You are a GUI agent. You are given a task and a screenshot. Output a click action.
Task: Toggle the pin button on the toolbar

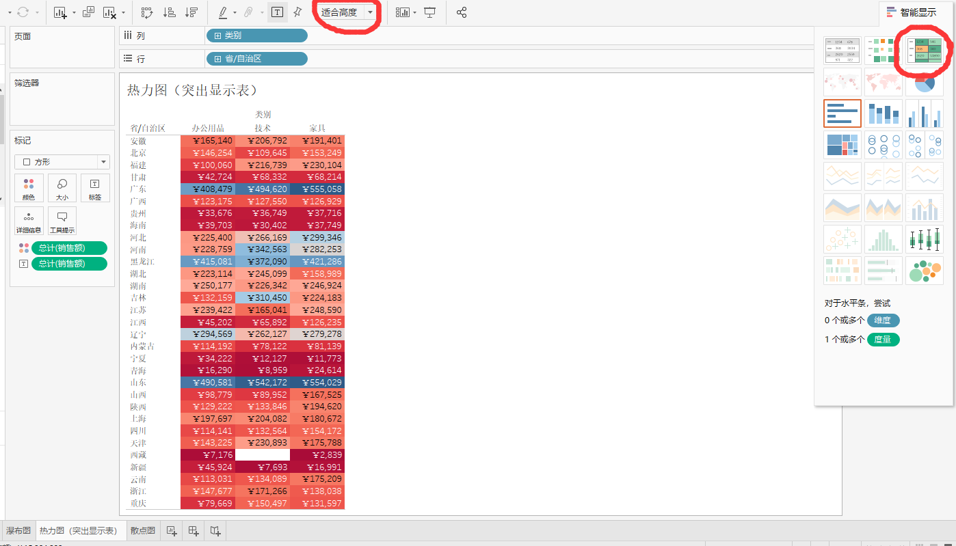(x=298, y=12)
